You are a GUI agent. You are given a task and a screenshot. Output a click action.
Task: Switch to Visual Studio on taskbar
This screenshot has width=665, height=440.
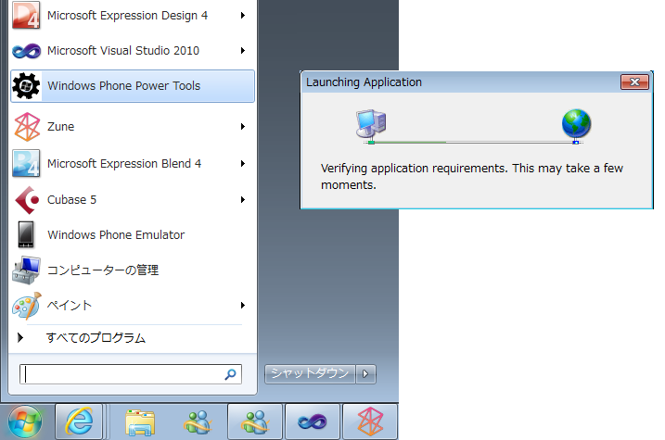point(313,421)
